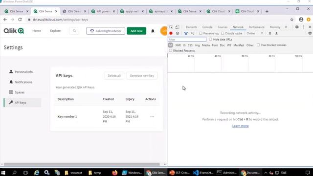
Task: Open the Chrome profile icon
Action: (301, 20)
